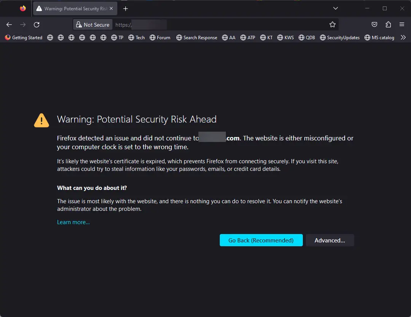Open the KWS bookmark
The height and width of the screenshot is (317, 411).
pyautogui.click(x=285, y=37)
